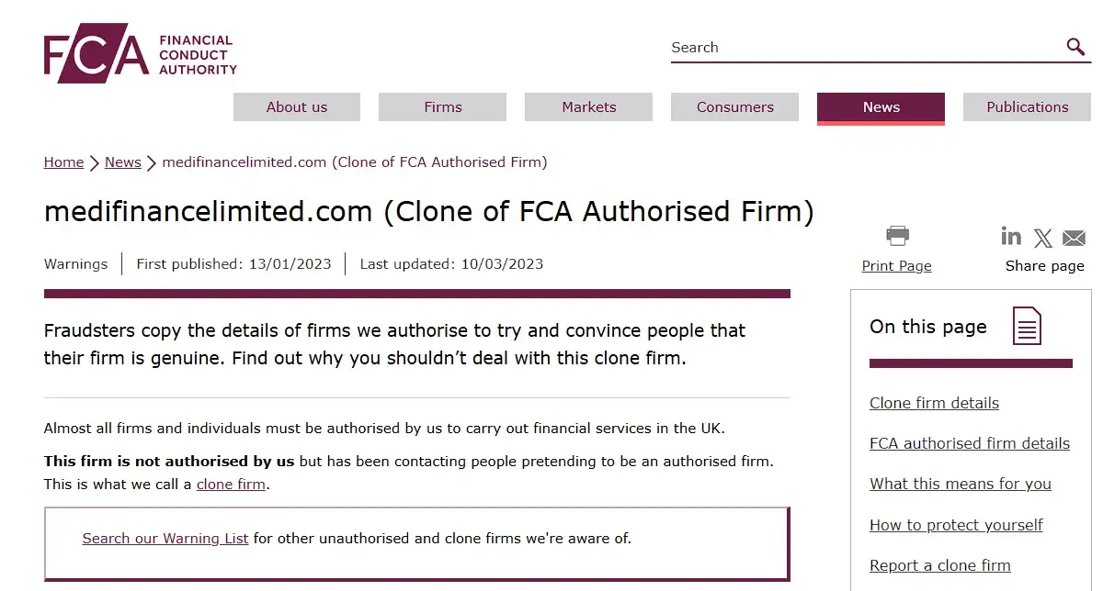Viewport: 1103px width, 591px height.
Task: Open the Search our Warning List link
Action: [165, 538]
